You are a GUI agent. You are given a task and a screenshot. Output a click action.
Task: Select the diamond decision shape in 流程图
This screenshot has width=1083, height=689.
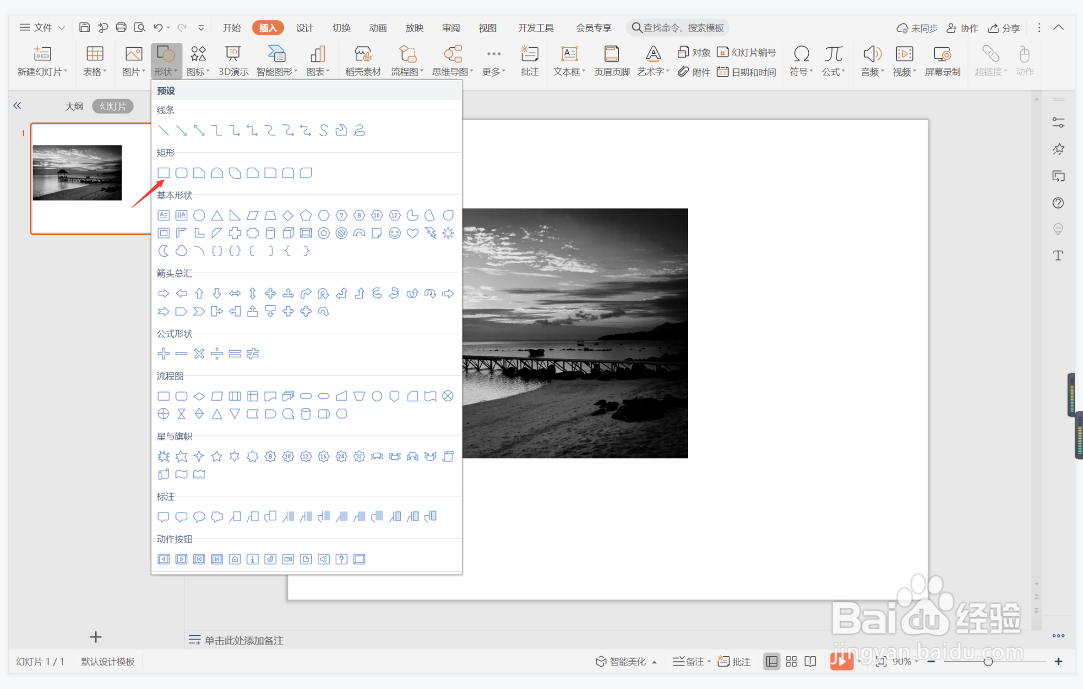pyautogui.click(x=199, y=396)
